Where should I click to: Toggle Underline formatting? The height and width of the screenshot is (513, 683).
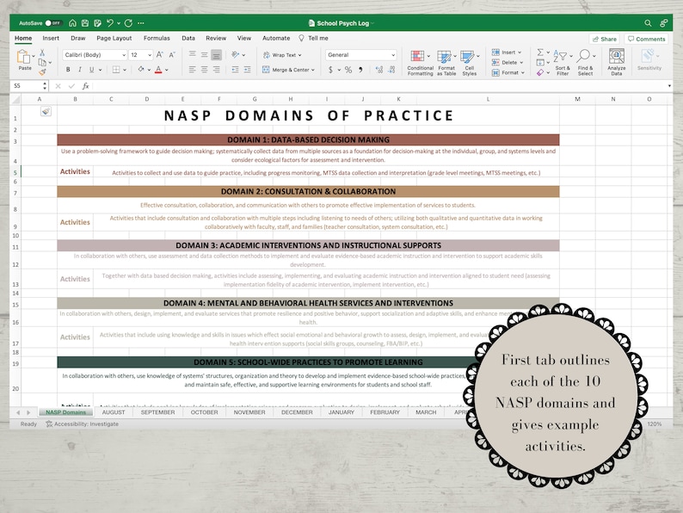(x=91, y=70)
